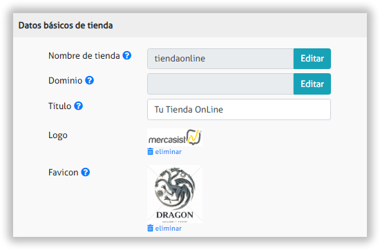Open help tooltip icon for Título
The width and height of the screenshot is (380, 250).
78,106
